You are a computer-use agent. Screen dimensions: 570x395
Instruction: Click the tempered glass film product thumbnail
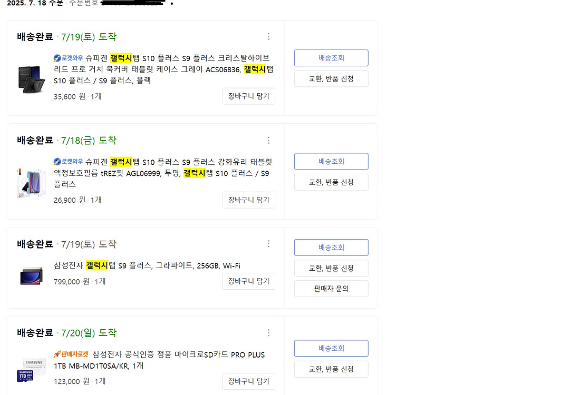32,183
